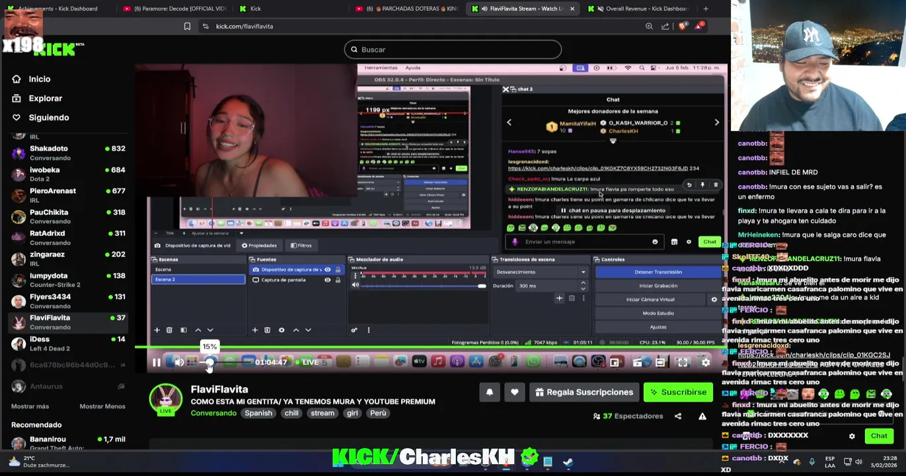The height and width of the screenshot is (476, 906).
Task: Adjust the player volume slider at 15%
Action: tap(209, 362)
